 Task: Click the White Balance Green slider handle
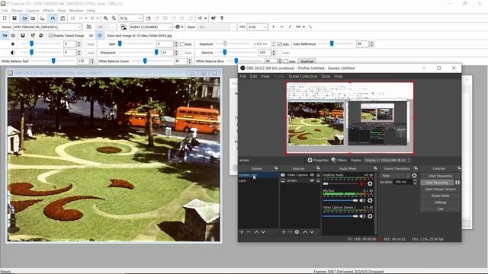tap(145, 61)
